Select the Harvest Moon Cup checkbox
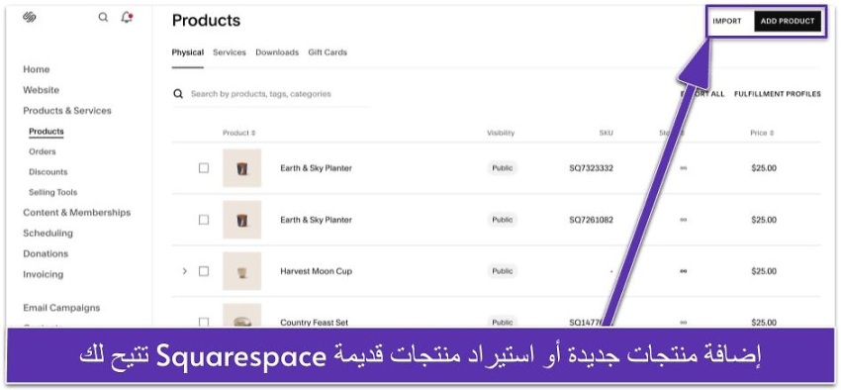841x390 pixels. click(x=204, y=271)
